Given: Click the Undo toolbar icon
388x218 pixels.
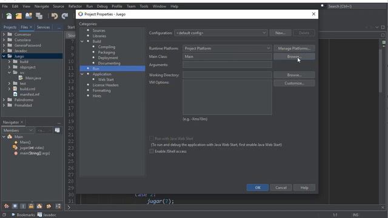Looking at the screenshot, I should pos(55,16).
